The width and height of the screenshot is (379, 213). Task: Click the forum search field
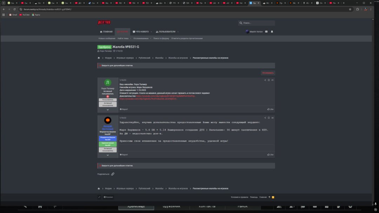pos(258,23)
